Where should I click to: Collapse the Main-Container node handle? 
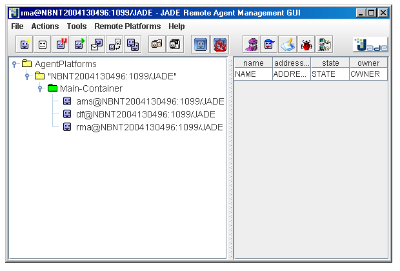pyautogui.click(x=40, y=88)
